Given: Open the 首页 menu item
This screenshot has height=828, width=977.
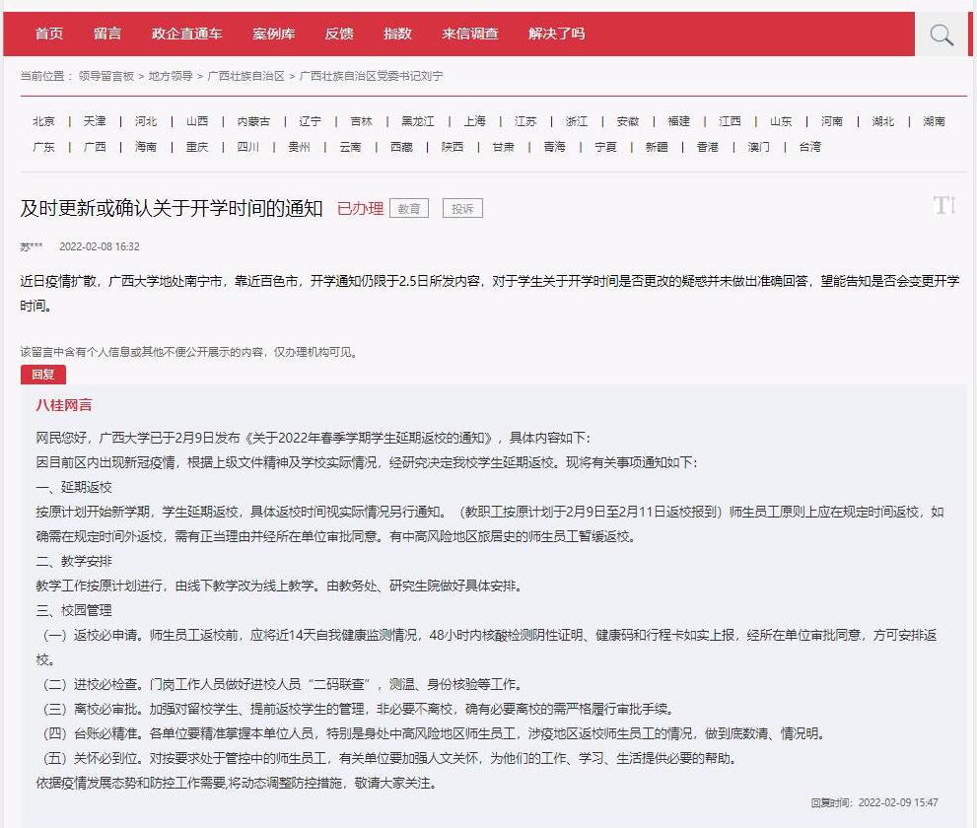Looking at the screenshot, I should (x=49, y=34).
